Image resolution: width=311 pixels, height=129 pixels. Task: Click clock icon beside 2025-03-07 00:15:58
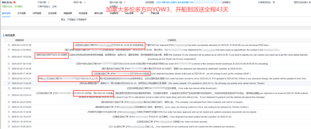(x=9, y=64)
